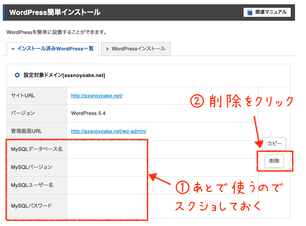Image resolution: width=306 pixels, height=226 pixels.
Task: Click chevron arrow on WordPressインストール tab
Action: (x=107, y=49)
